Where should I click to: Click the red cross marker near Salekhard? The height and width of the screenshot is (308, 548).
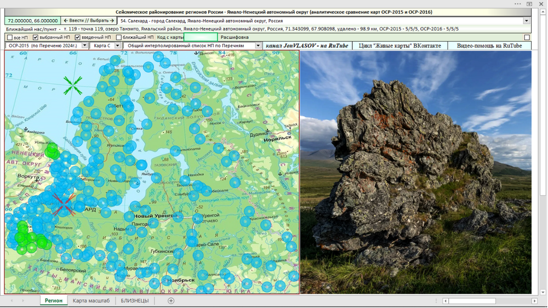pyautogui.click(x=64, y=205)
